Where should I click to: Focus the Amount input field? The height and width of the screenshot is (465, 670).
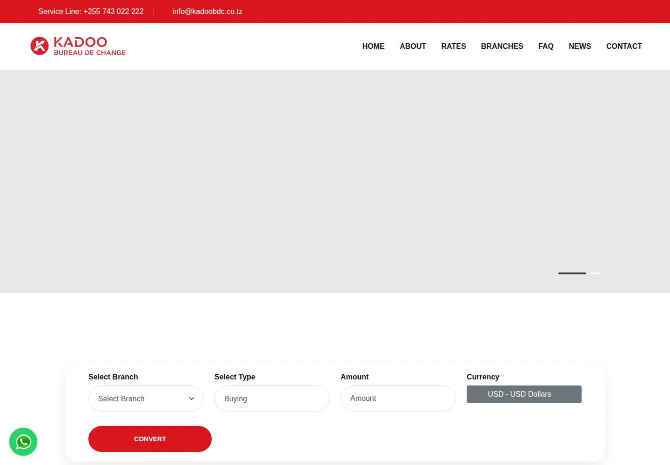(x=398, y=399)
